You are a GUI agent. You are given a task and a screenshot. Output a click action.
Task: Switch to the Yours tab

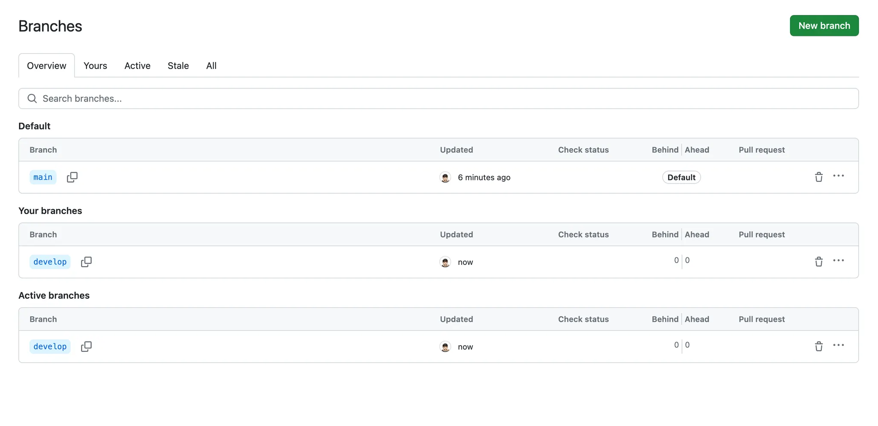coord(95,66)
